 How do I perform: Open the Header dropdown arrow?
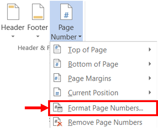click(x=13, y=36)
